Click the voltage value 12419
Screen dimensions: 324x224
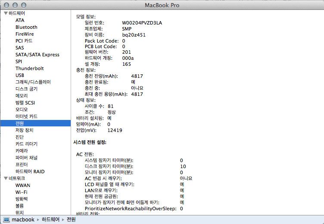coord(115,130)
